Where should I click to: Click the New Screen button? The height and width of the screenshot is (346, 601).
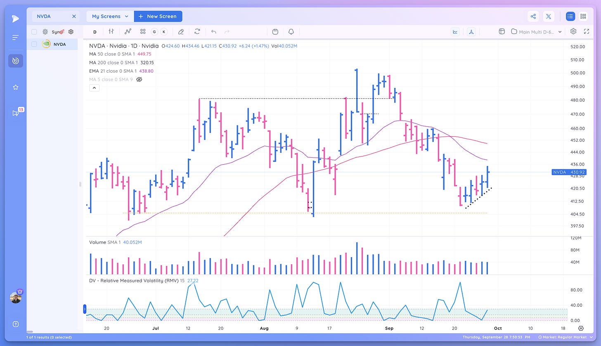point(158,17)
